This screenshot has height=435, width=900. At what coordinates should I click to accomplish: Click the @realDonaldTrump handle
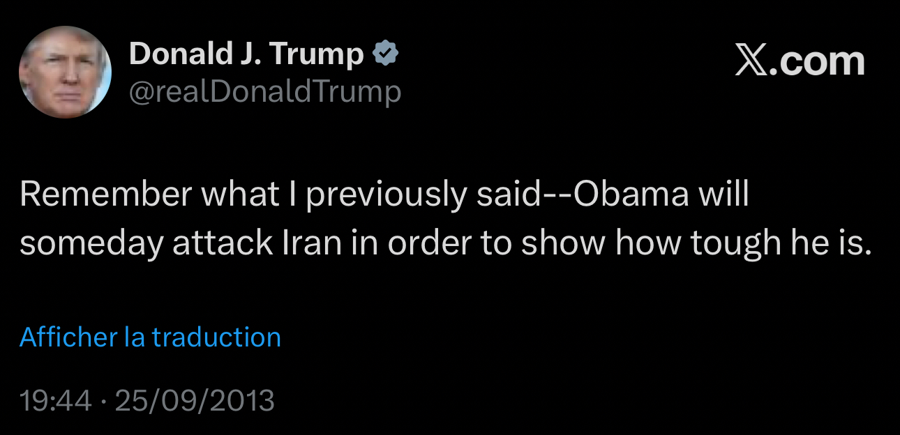tap(265, 91)
